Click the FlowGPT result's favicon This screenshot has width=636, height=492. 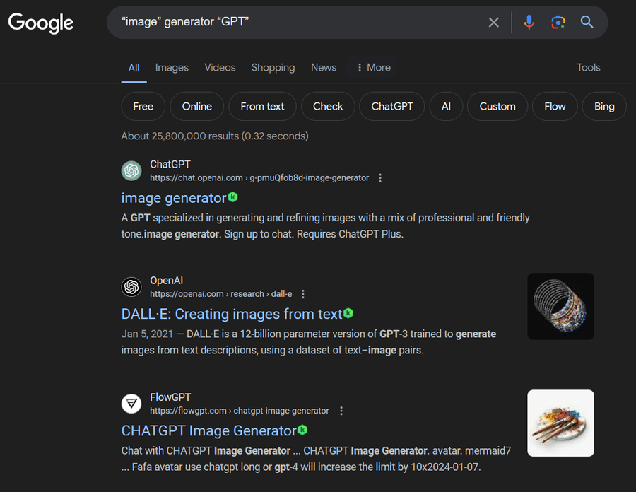pos(131,404)
